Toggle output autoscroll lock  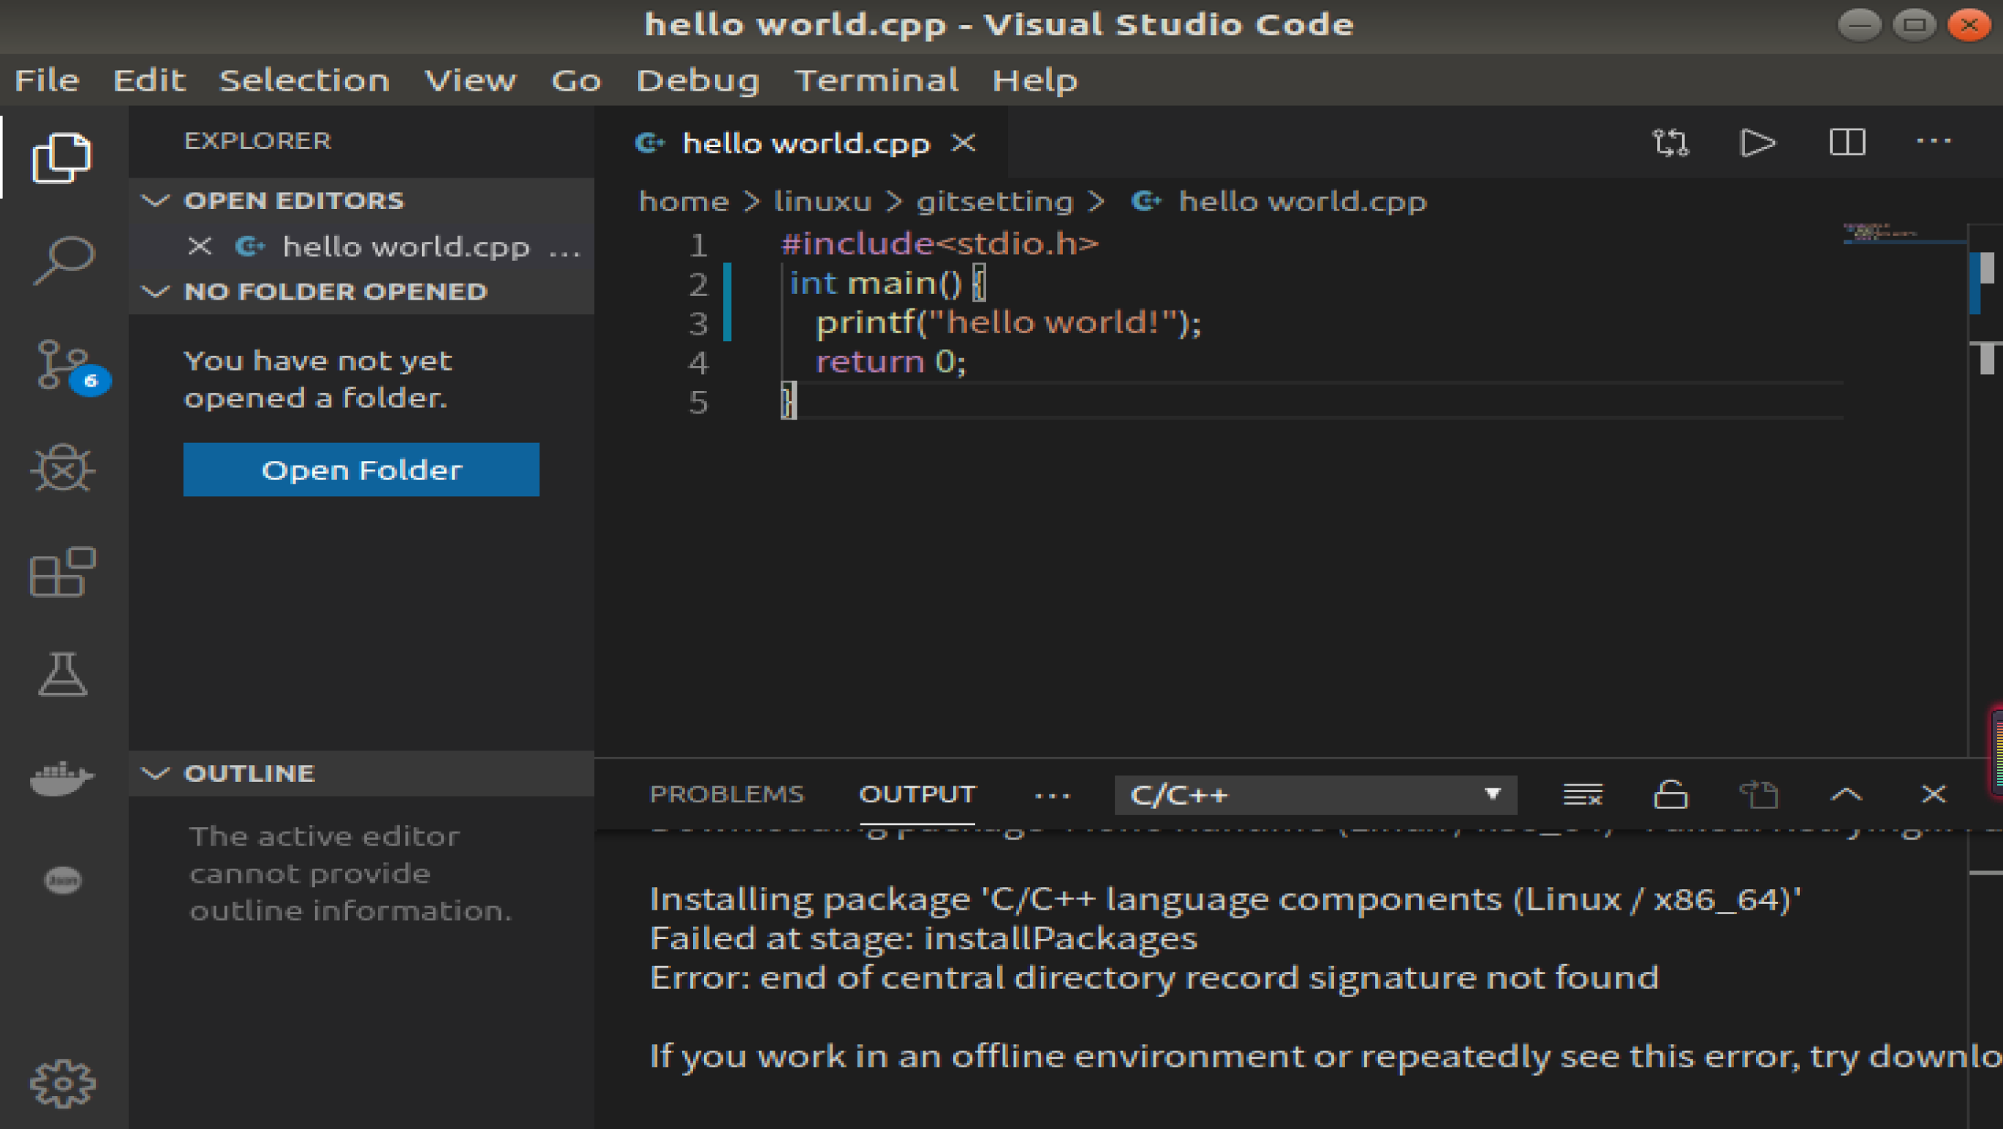tap(1670, 794)
